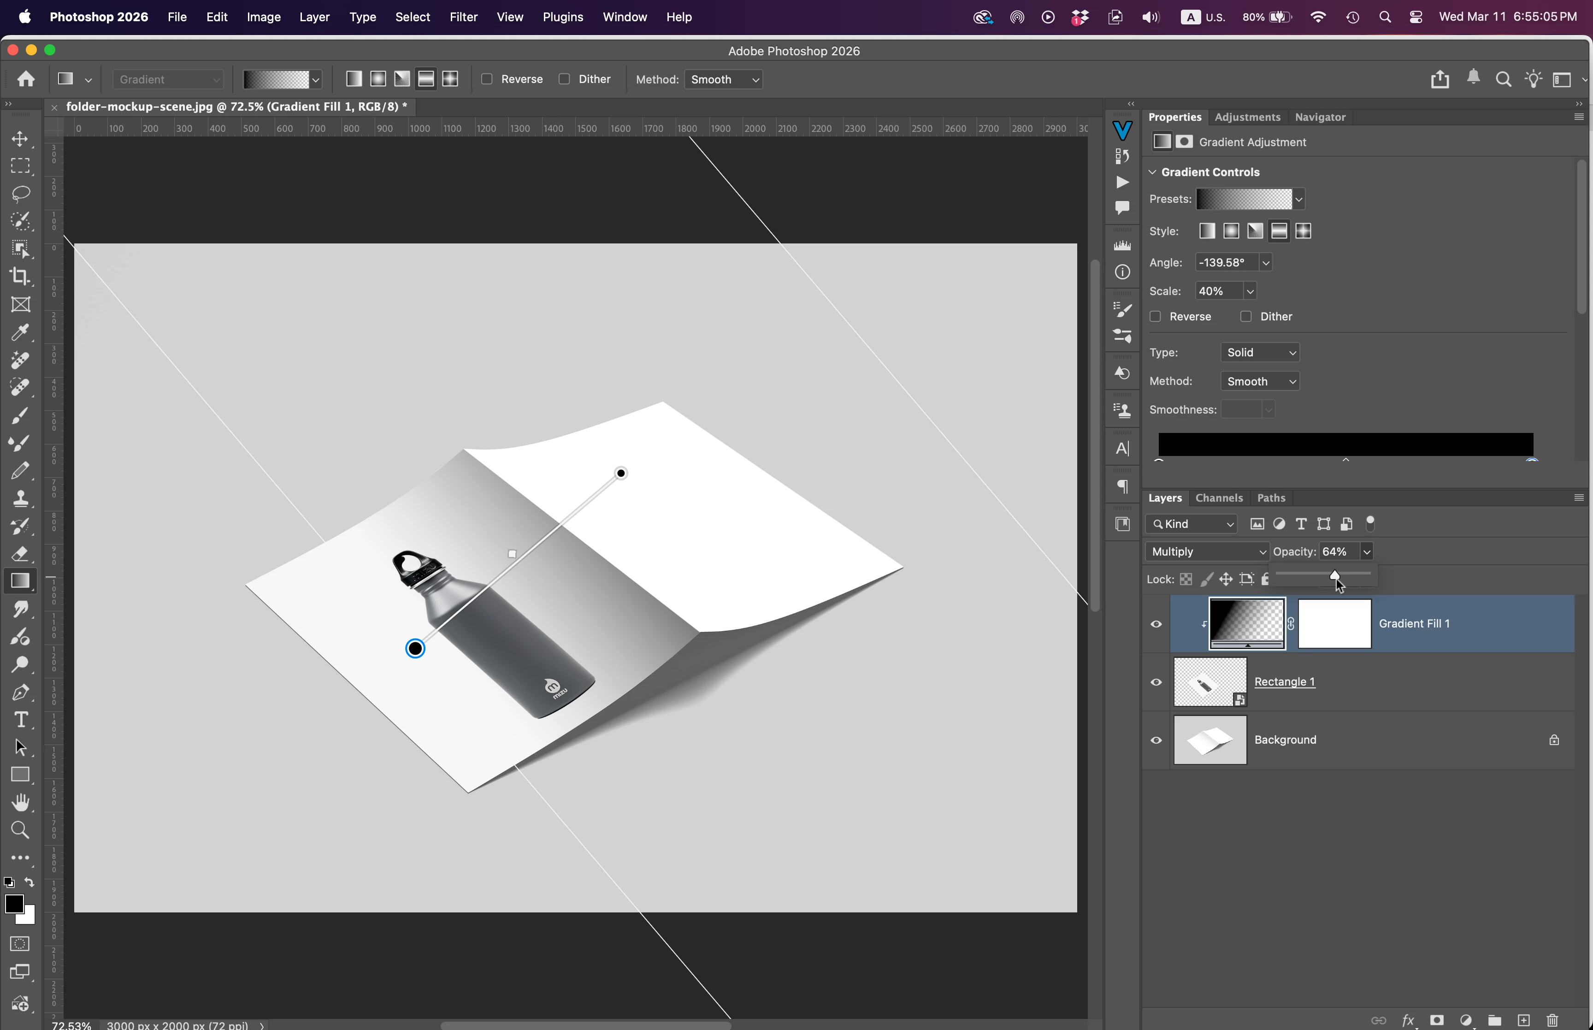1593x1030 pixels.
Task: Open the Multiply blend mode dropdown
Action: point(1207,552)
